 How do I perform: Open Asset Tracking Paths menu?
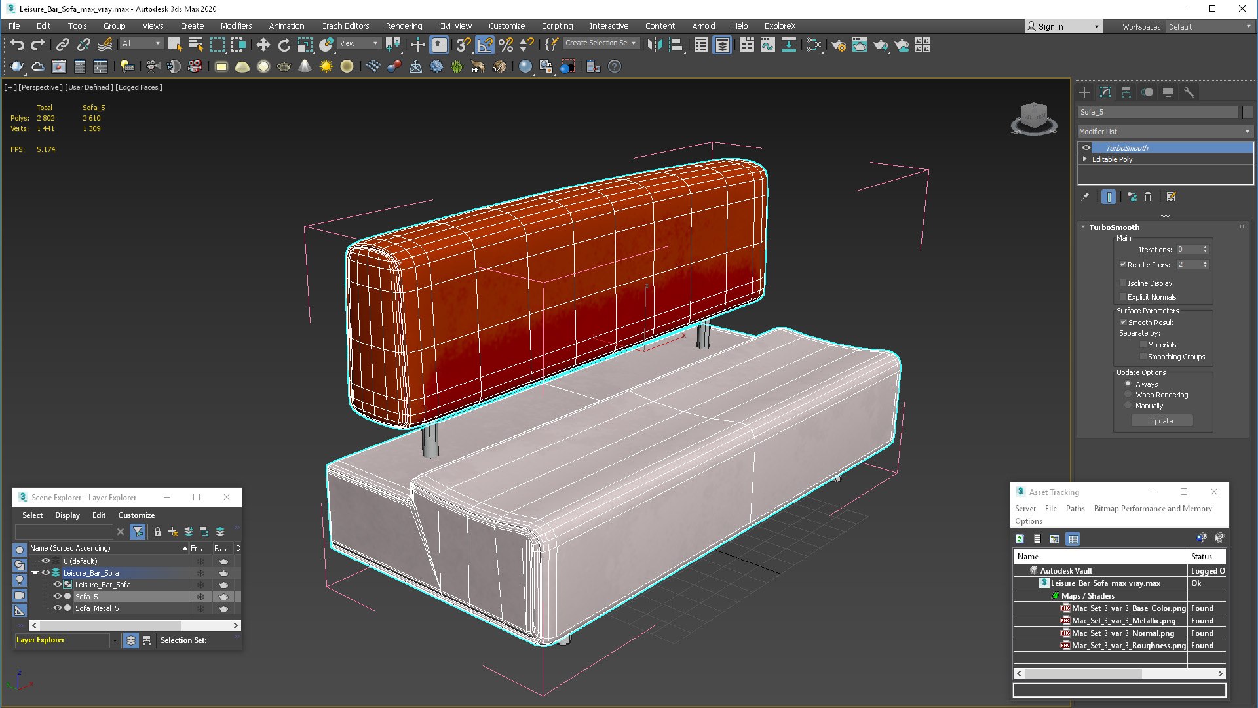click(x=1075, y=509)
